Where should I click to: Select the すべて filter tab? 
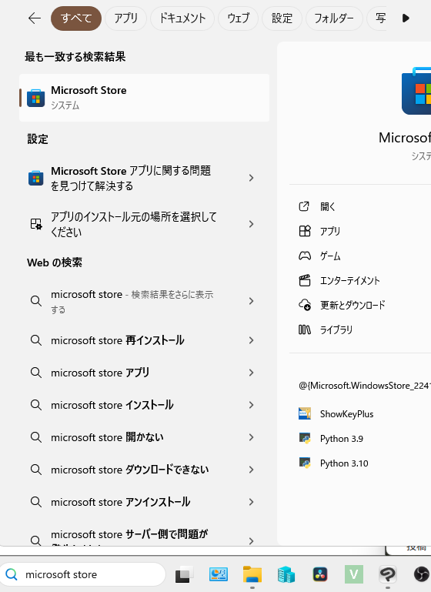[x=76, y=18]
